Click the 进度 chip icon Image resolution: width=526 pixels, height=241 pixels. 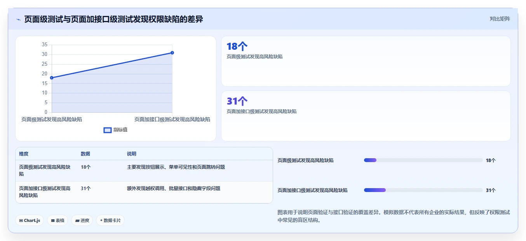click(77, 221)
